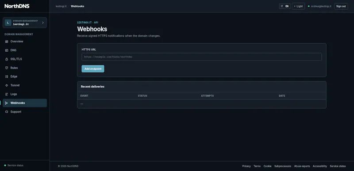Expand the lestingi.it domain selector chevron
The image size is (354, 171).
(43, 23)
